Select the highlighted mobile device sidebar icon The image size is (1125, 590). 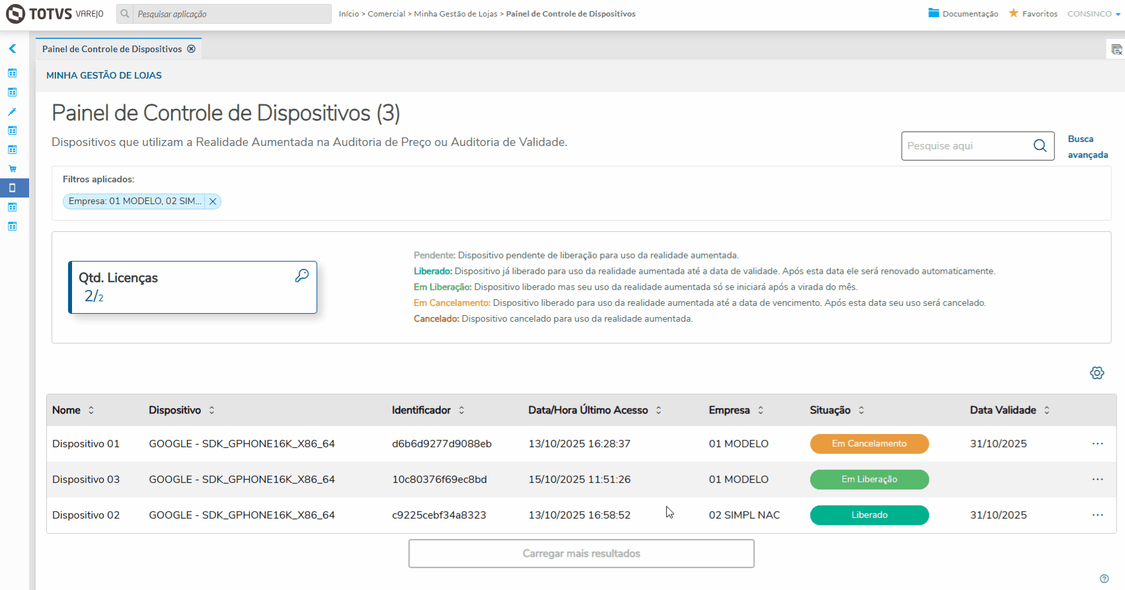(x=13, y=188)
